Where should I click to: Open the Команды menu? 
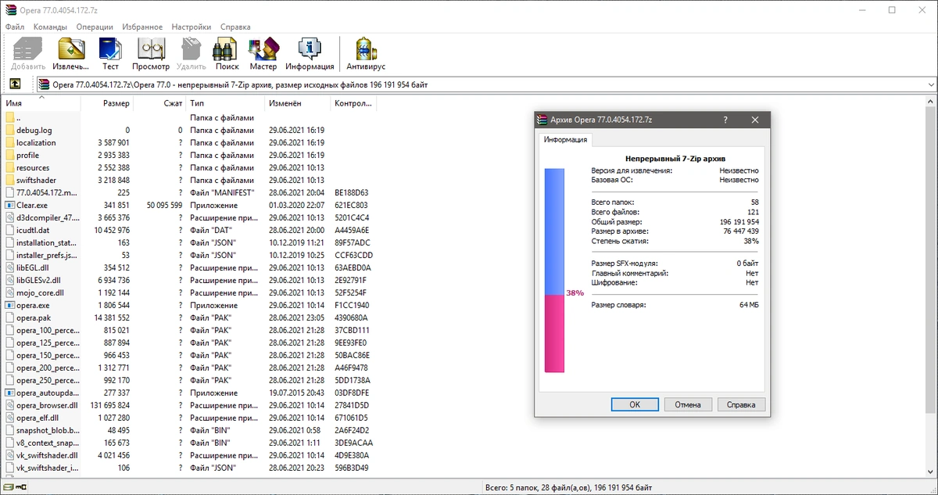point(51,27)
